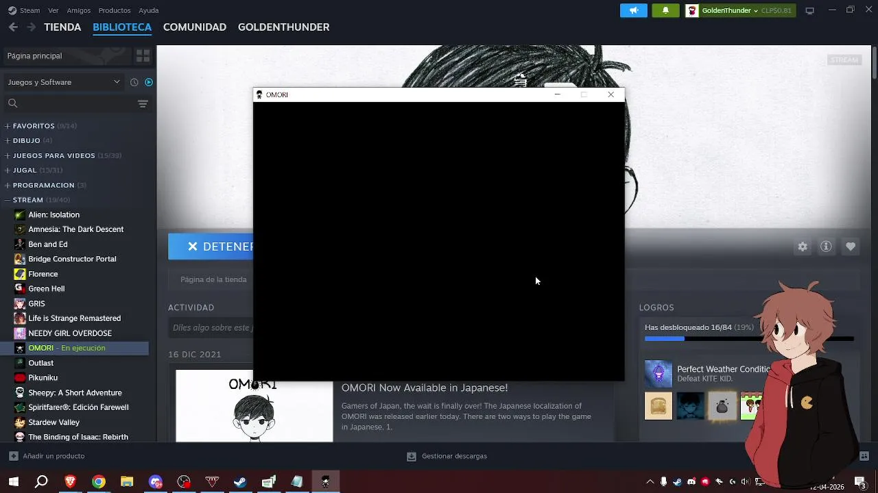The width and height of the screenshot is (878, 493).
Task: Open OMORI game info icon
Action: (x=826, y=246)
